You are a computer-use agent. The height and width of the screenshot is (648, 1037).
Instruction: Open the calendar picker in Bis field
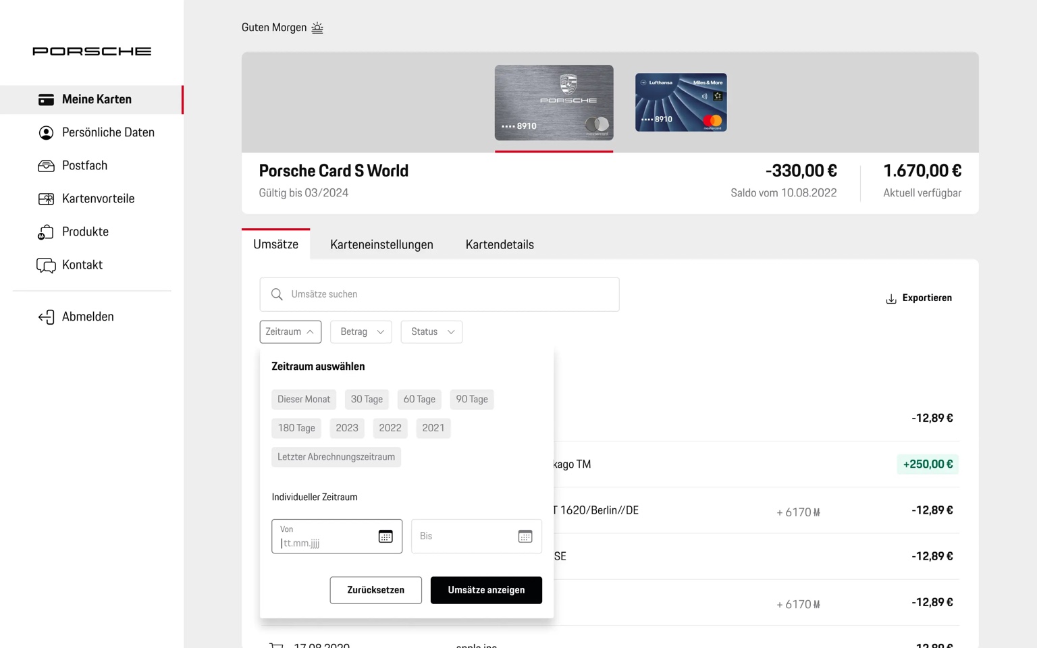tap(525, 537)
